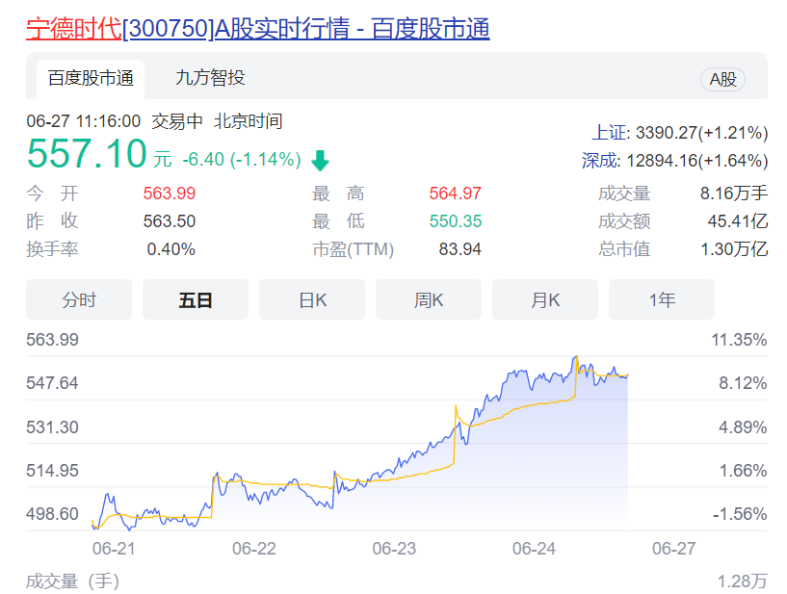Select the 分时 chart tab
Image resolution: width=787 pixels, height=594 pixels.
[79, 299]
